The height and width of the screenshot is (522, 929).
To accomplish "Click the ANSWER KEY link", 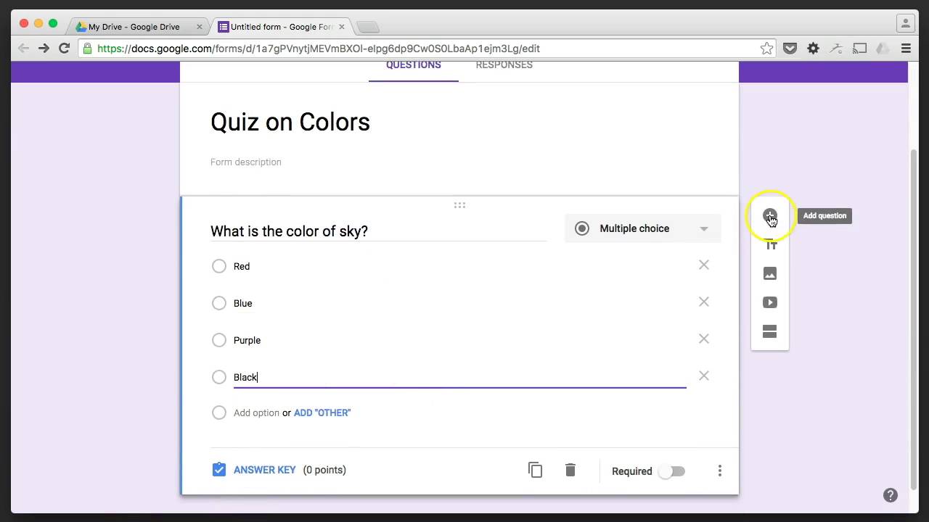I will pyautogui.click(x=264, y=470).
